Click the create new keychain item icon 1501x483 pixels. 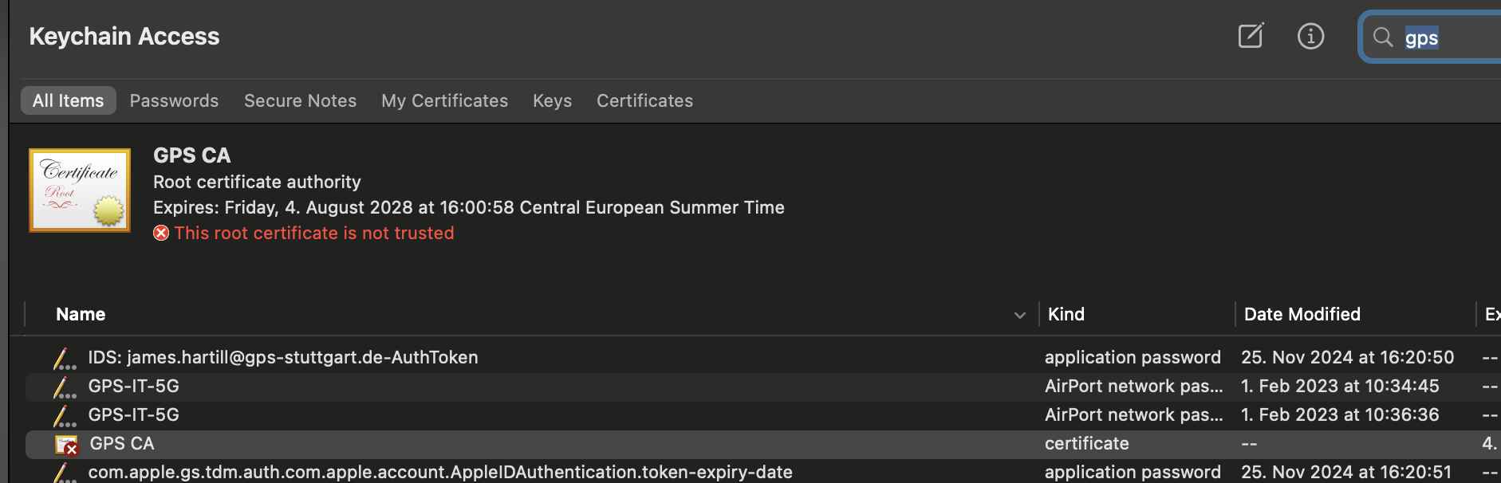pyautogui.click(x=1250, y=36)
